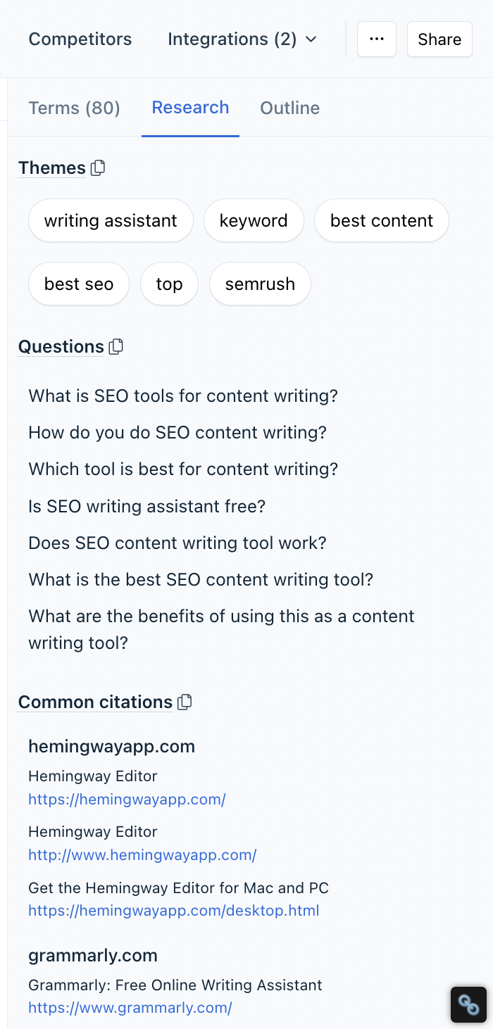The height and width of the screenshot is (1029, 493).
Task: Click the link icon in bottom corner
Action: click(x=468, y=1004)
